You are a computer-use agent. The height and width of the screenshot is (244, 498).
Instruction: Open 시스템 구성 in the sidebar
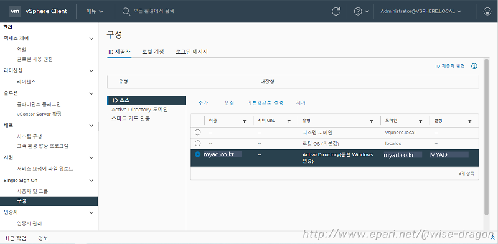coord(29,136)
